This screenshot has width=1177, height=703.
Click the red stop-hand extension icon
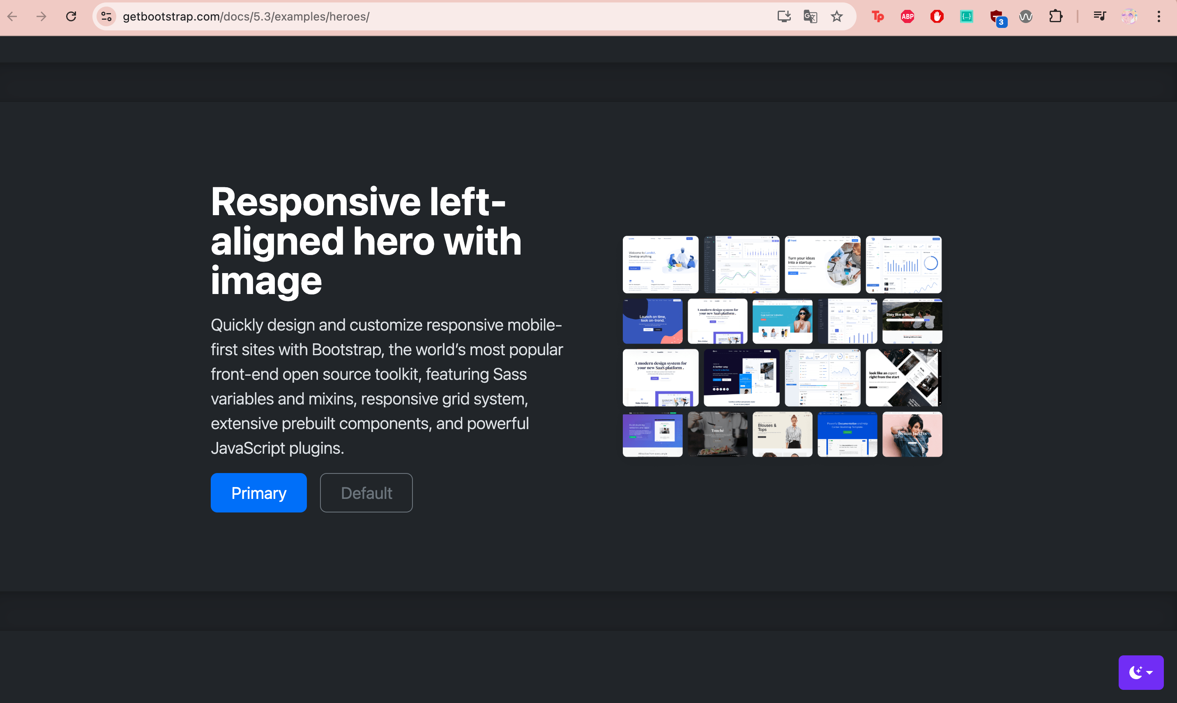pyautogui.click(x=937, y=16)
